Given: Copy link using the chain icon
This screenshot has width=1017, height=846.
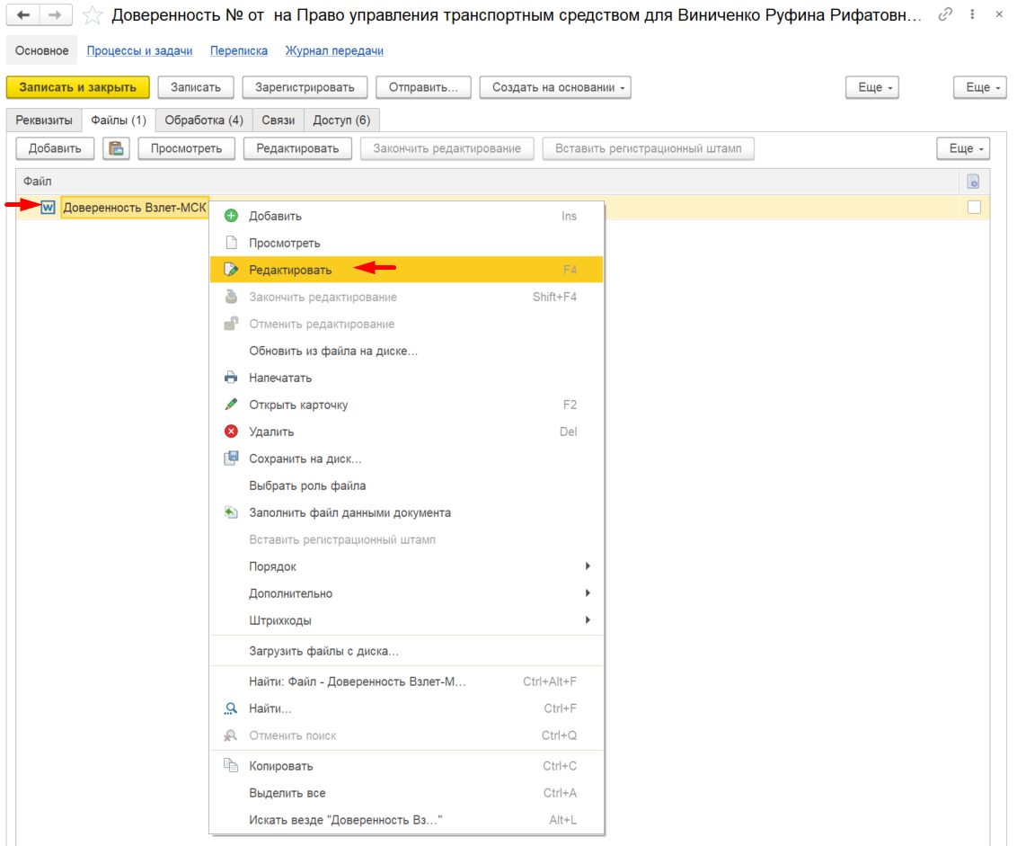Looking at the screenshot, I should (x=945, y=13).
